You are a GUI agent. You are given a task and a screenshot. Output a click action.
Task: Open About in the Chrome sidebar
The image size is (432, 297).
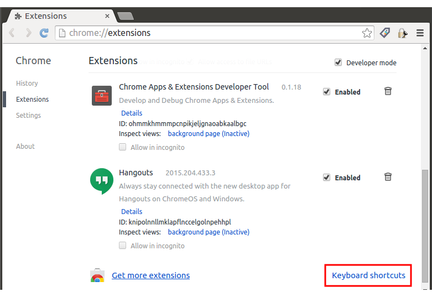pyautogui.click(x=25, y=147)
